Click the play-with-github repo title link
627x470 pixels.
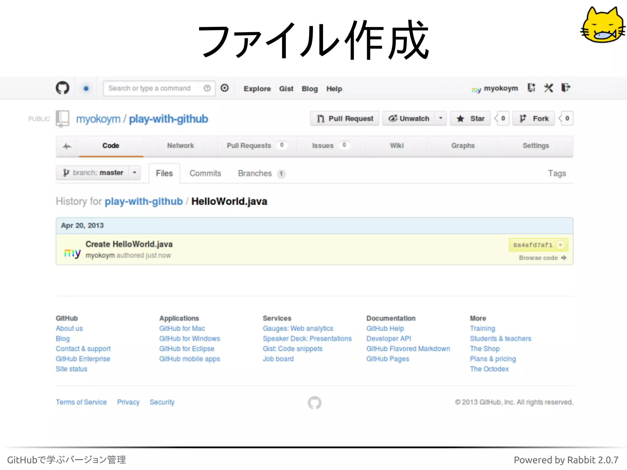pos(168,119)
